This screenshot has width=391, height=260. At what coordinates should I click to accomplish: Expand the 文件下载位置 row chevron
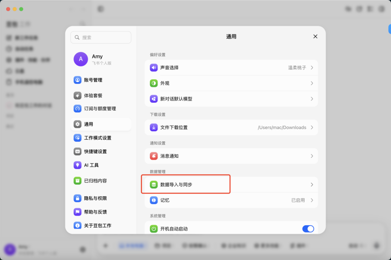pos(312,128)
